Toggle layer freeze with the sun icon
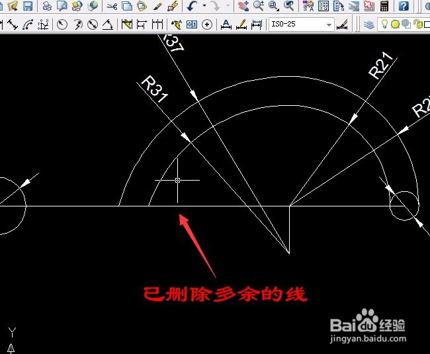 point(395,24)
